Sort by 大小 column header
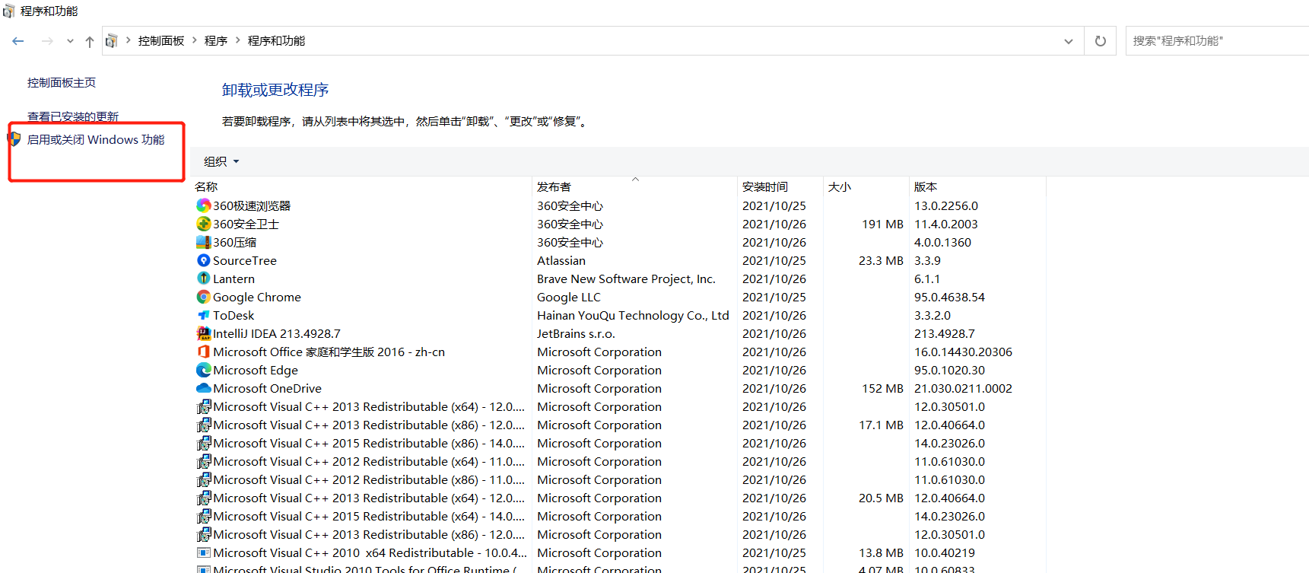1309x573 pixels. coord(840,186)
